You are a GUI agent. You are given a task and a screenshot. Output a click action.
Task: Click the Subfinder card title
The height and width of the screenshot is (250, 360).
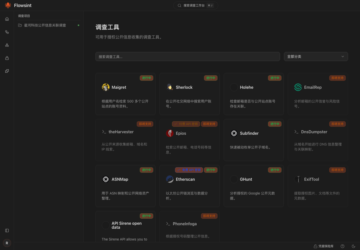click(x=249, y=133)
